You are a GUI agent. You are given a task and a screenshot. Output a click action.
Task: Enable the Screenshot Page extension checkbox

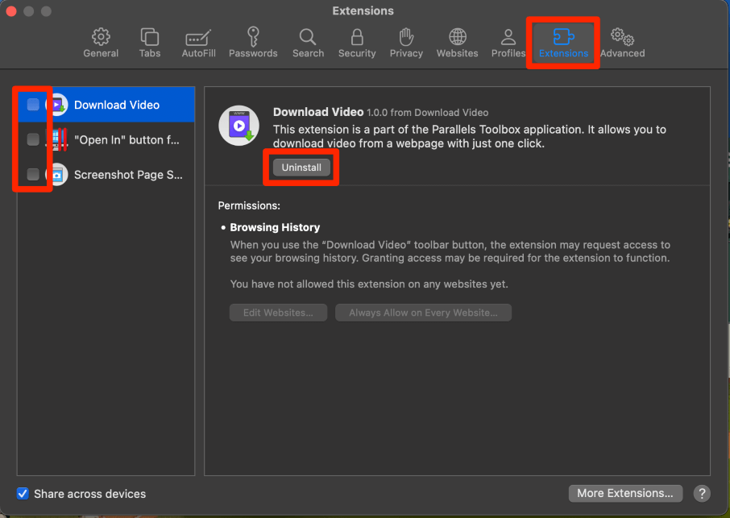coord(33,174)
